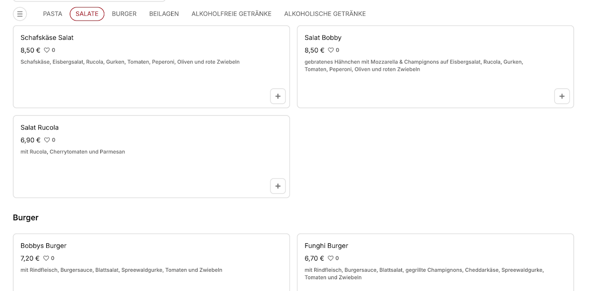This screenshot has height=291, width=590.
Task: Add Schafskäse Salat to cart
Action: pyautogui.click(x=278, y=96)
